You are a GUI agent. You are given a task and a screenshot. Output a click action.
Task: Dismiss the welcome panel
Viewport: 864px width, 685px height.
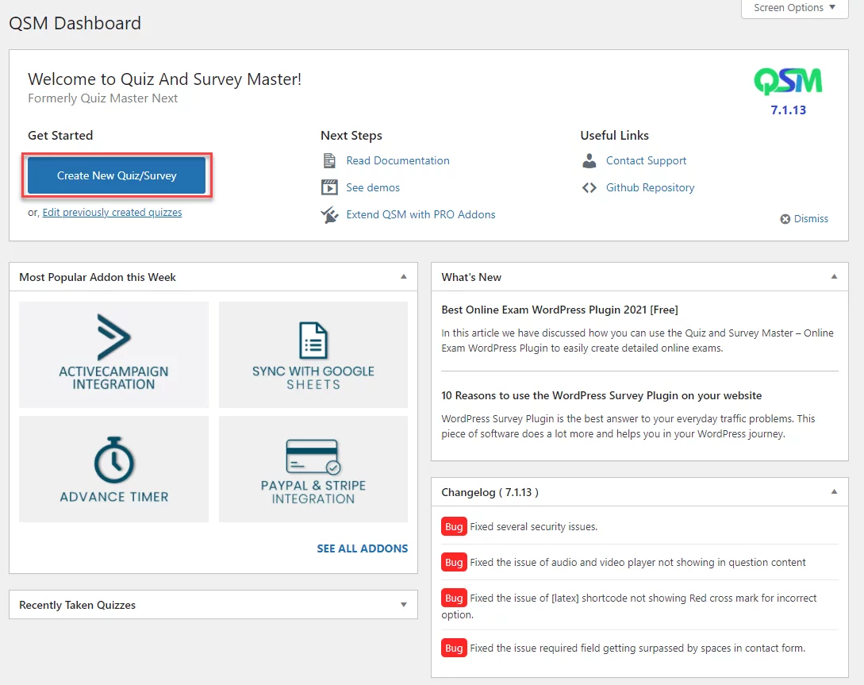pos(804,219)
